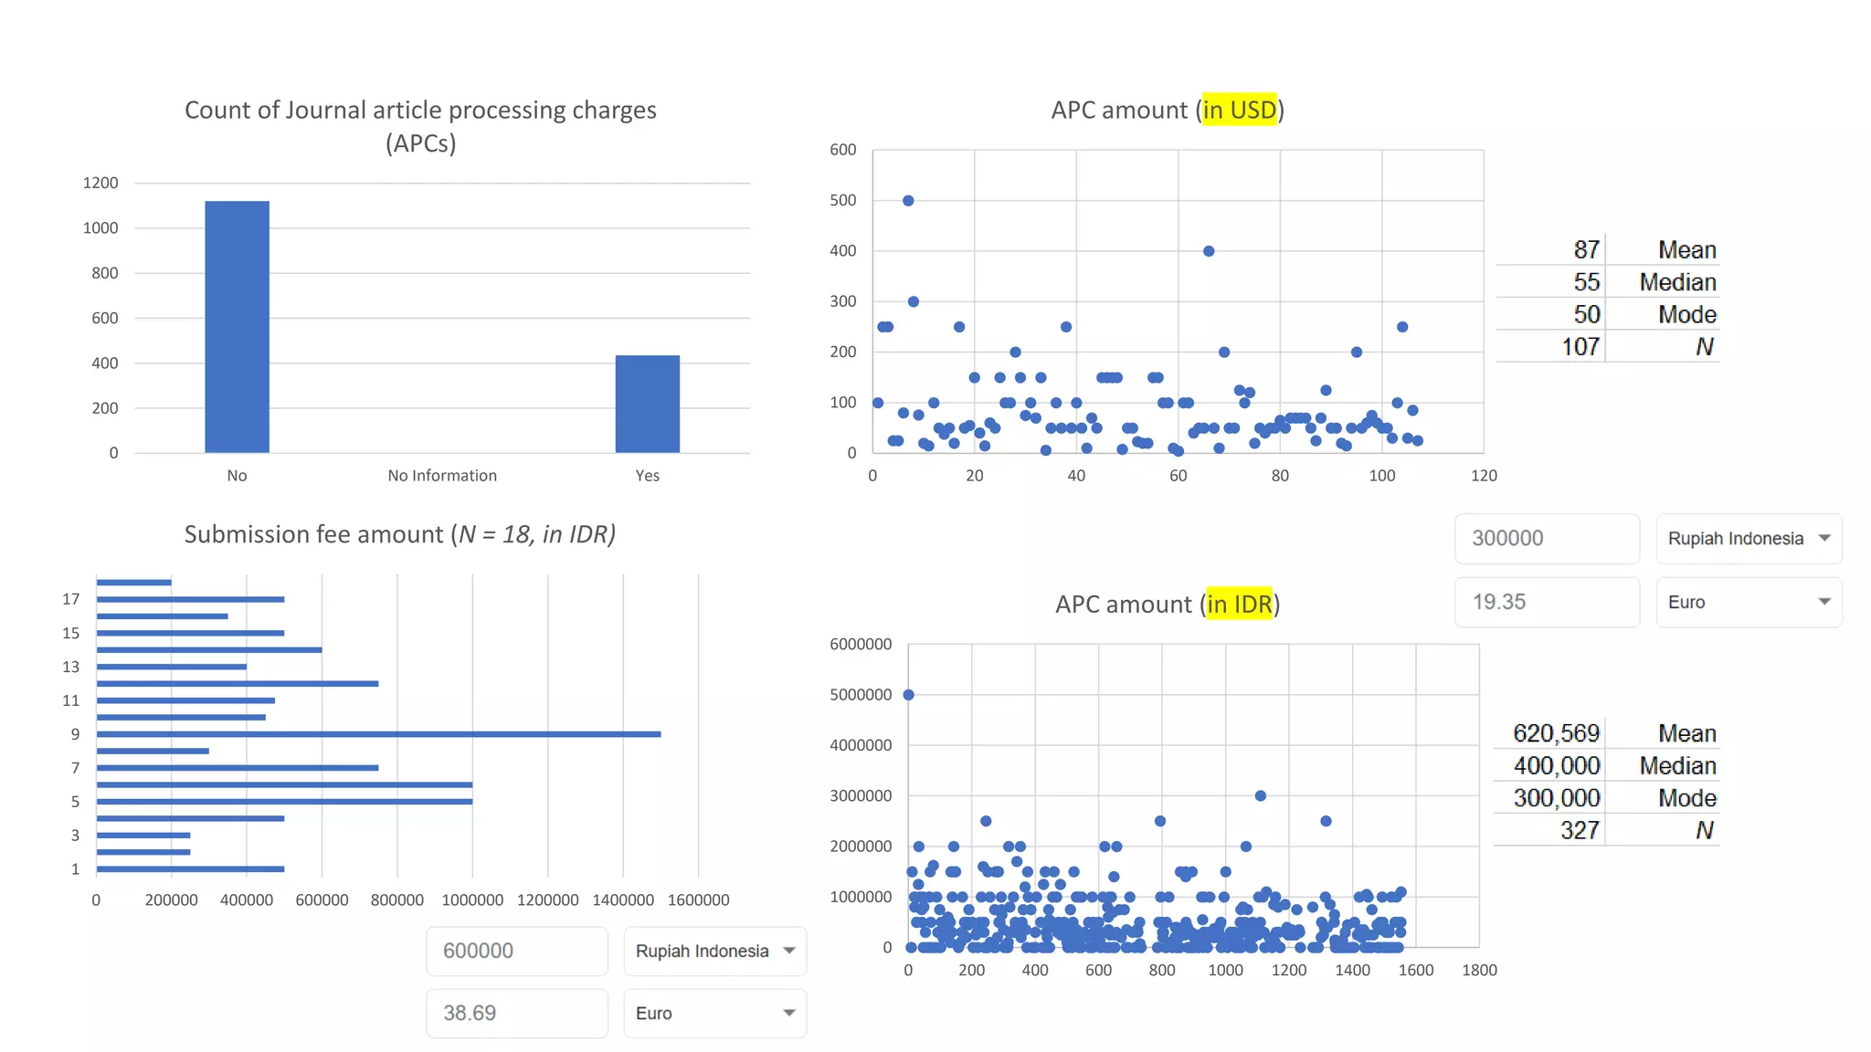Viewport: 1871px width, 1052px height.
Task: Expand the Euro dropdown beside 19.35
Action: (1748, 602)
